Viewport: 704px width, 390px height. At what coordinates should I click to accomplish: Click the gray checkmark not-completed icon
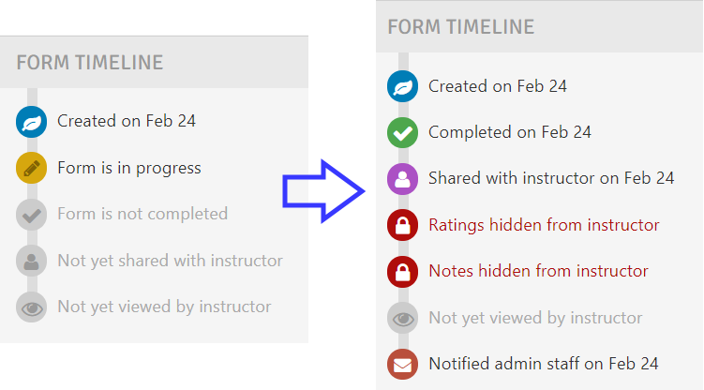(x=32, y=215)
